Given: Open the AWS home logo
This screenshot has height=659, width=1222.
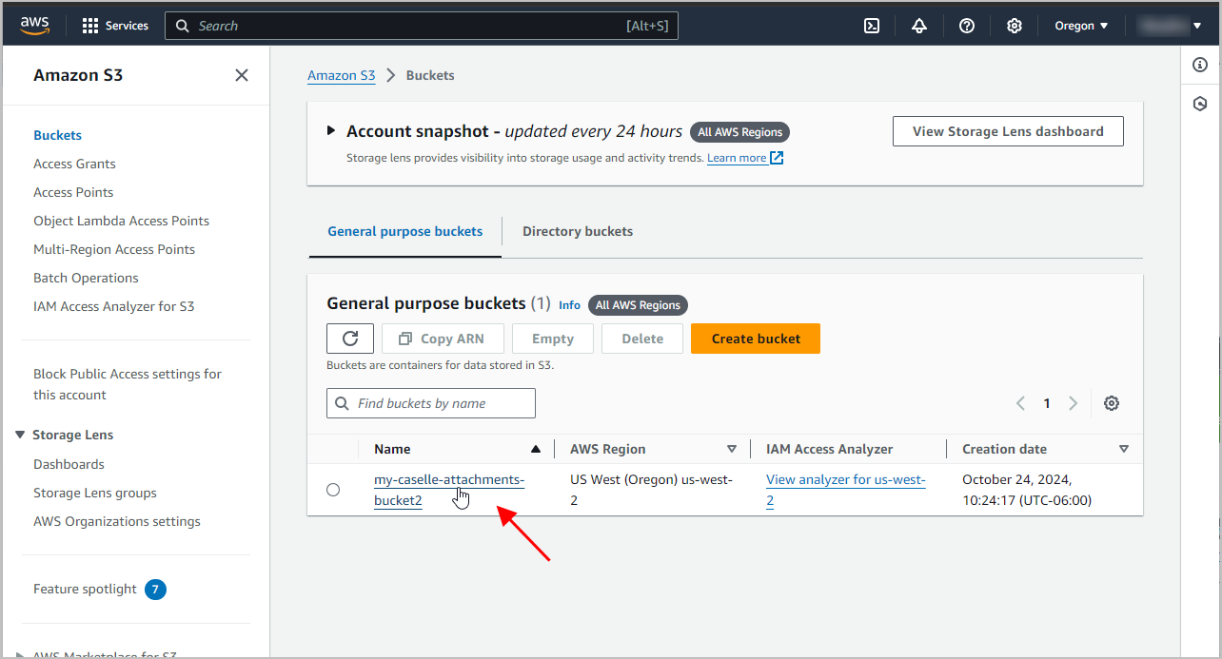Looking at the screenshot, I should 35,26.
